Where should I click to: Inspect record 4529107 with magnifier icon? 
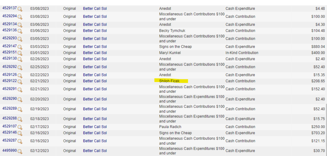(x=20, y=127)
